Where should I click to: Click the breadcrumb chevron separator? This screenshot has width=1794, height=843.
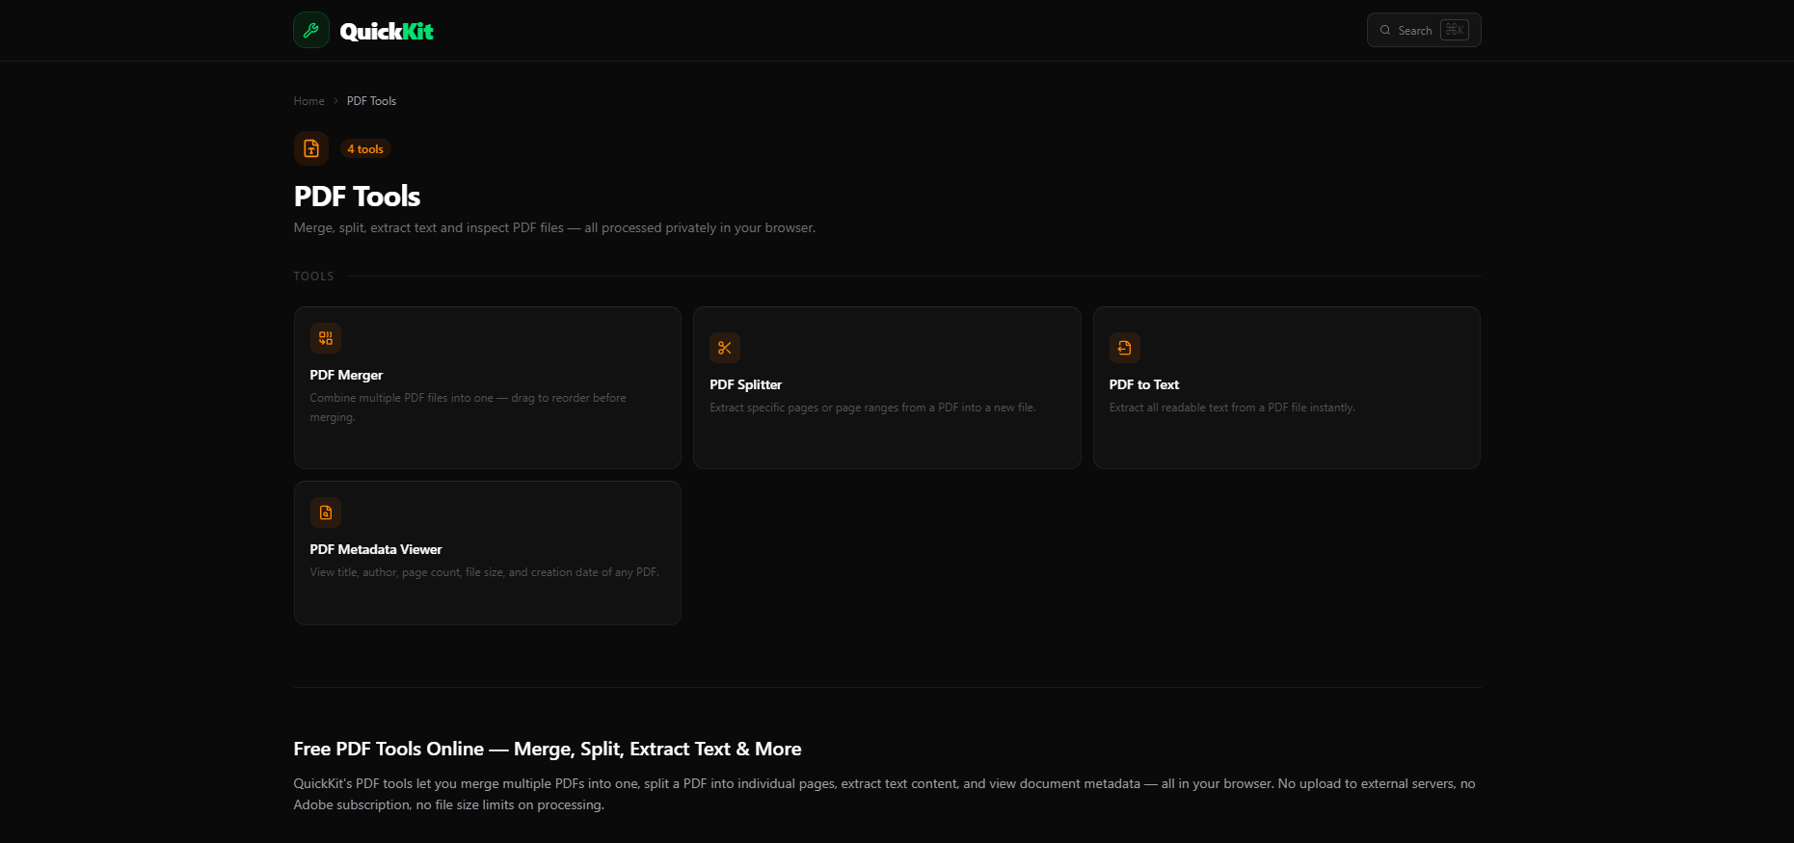335,101
